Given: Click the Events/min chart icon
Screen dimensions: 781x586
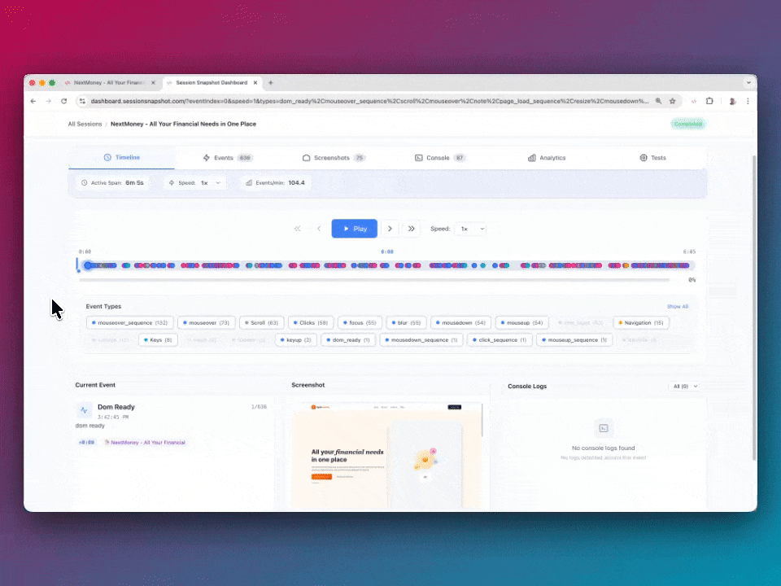Looking at the screenshot, I should (x=250, y=182).
